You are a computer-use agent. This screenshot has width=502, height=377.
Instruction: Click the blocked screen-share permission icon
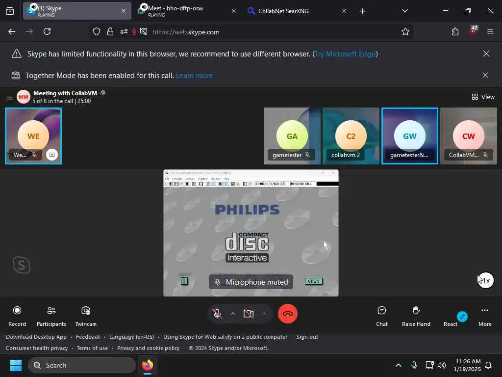[x=144, y=32]
